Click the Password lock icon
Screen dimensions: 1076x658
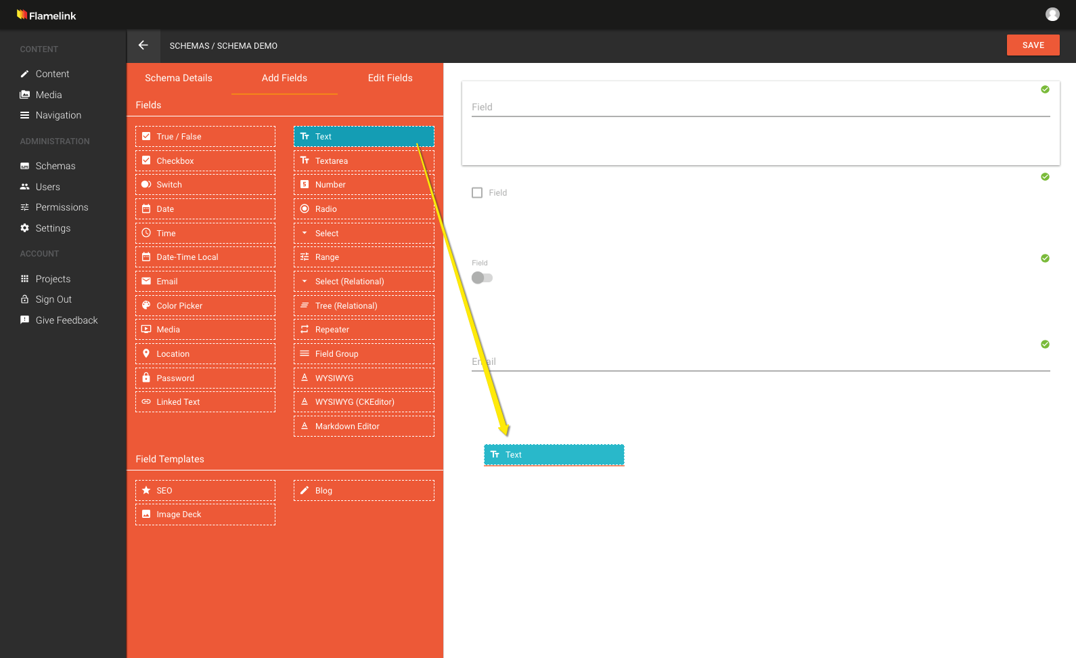click(x=146, y=378)
